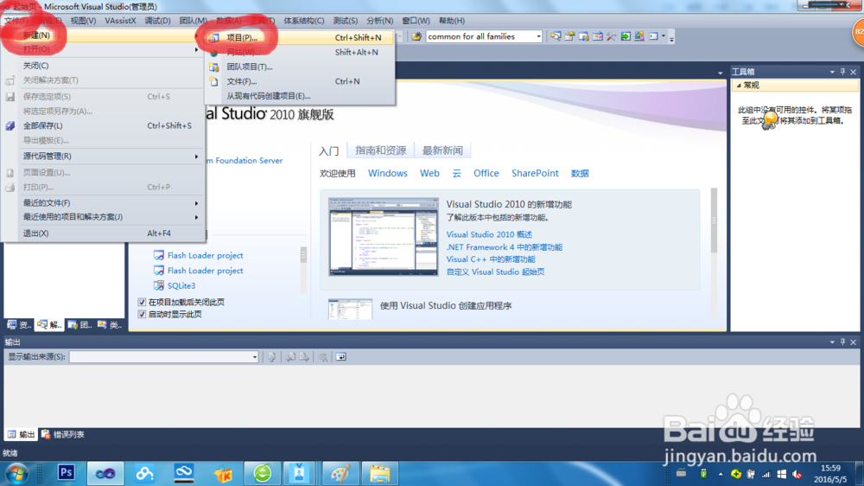Open the Command Window toolbar icon
The height and width of the screenshot is (486, 864).
click(x=653, y=36)
